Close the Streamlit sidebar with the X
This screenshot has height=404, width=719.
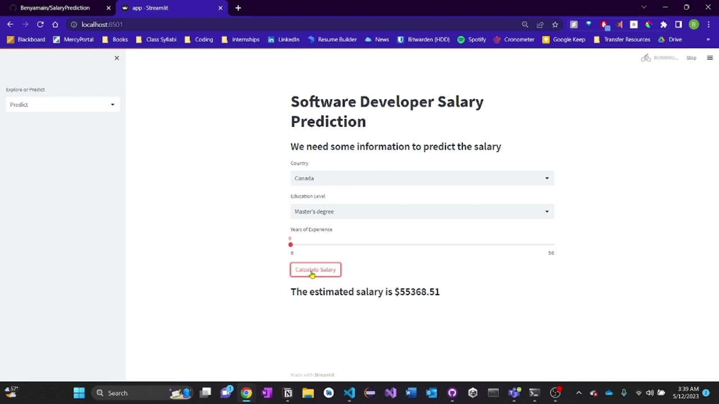117,58
